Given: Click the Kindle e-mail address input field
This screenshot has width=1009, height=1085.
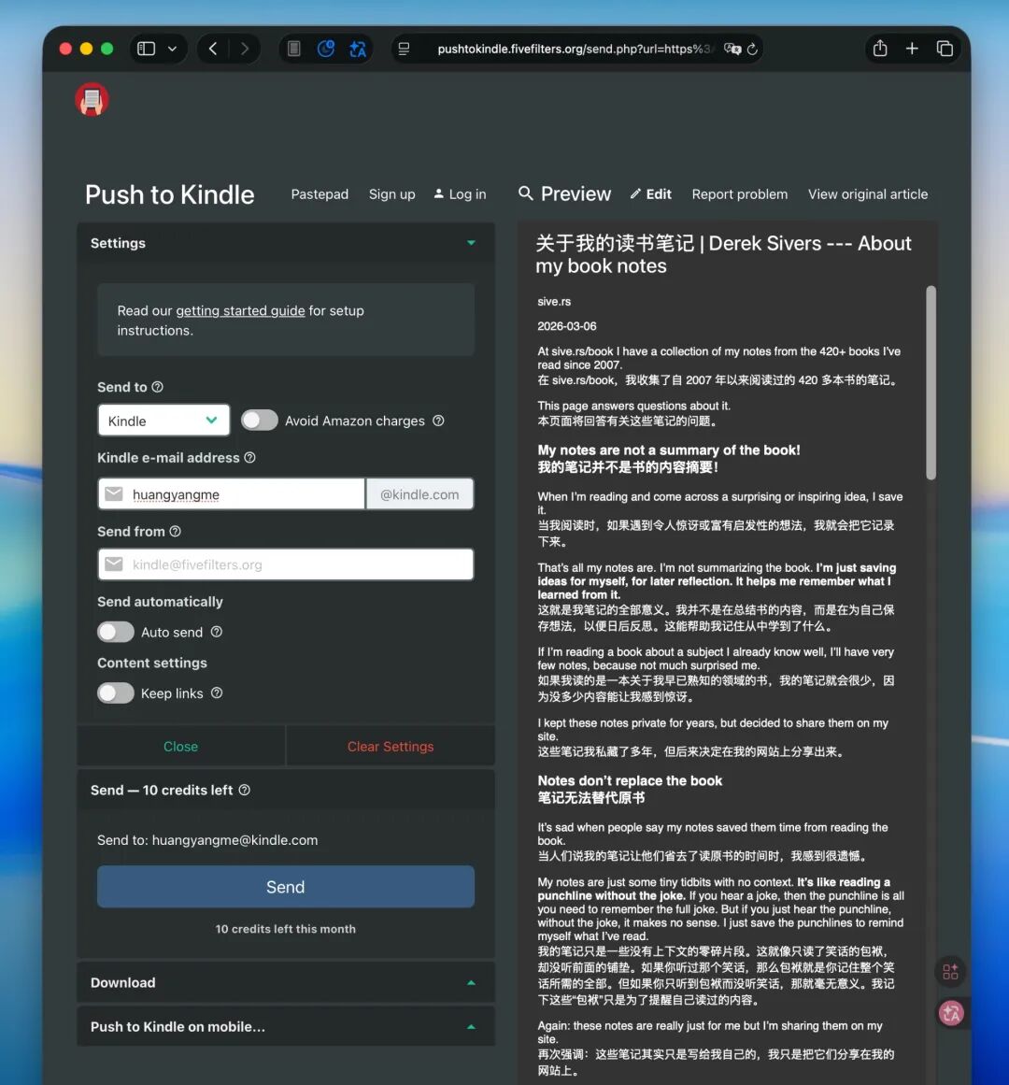Looking at the screenshot, I should click(x=243, y=494).
